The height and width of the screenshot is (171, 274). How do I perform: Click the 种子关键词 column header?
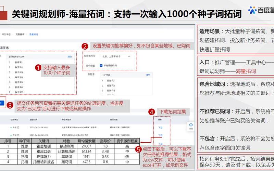click(x=66, y=120)
